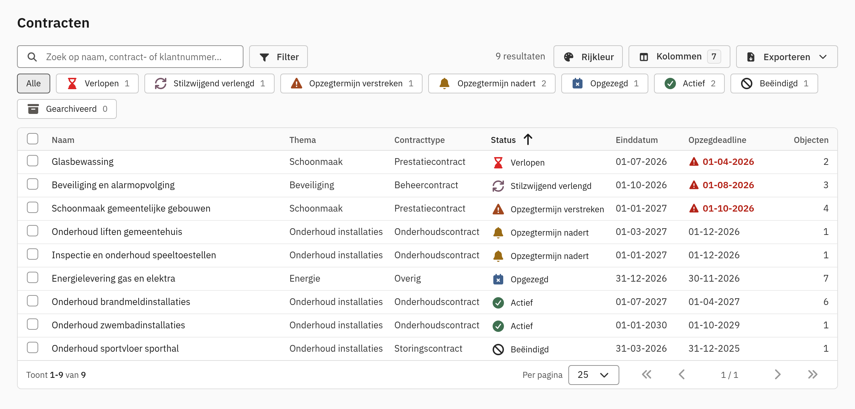Click the triangle status icon for Schoonmaak gemeentelijke gebouwen
Screen dimensions: 855x409
click(x=498, y=209)
